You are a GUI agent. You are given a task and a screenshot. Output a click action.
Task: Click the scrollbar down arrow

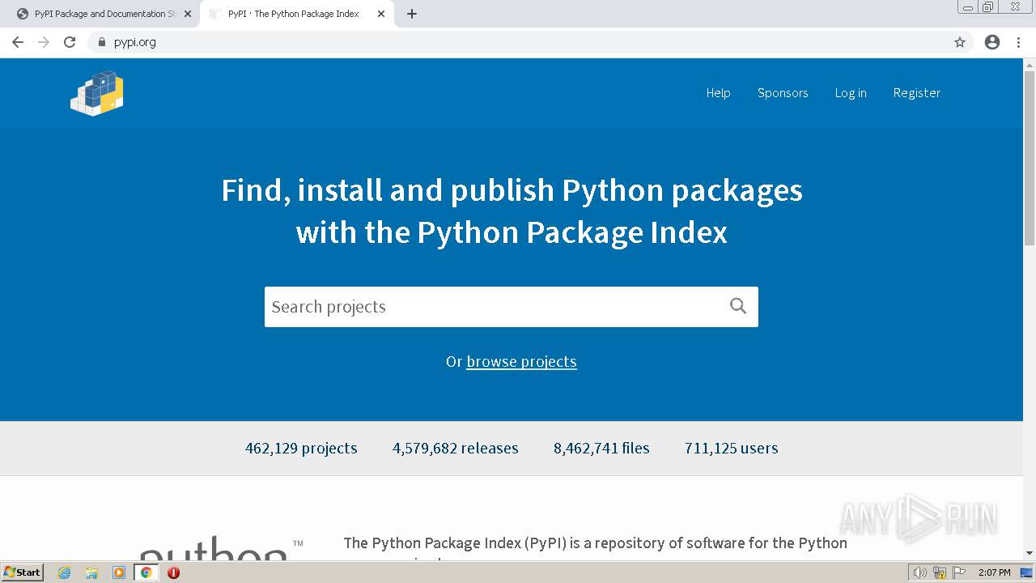(1030, 553)
